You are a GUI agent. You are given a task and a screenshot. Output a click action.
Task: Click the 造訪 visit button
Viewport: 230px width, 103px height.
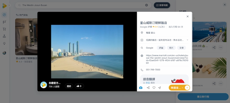(x=69, y=86)
